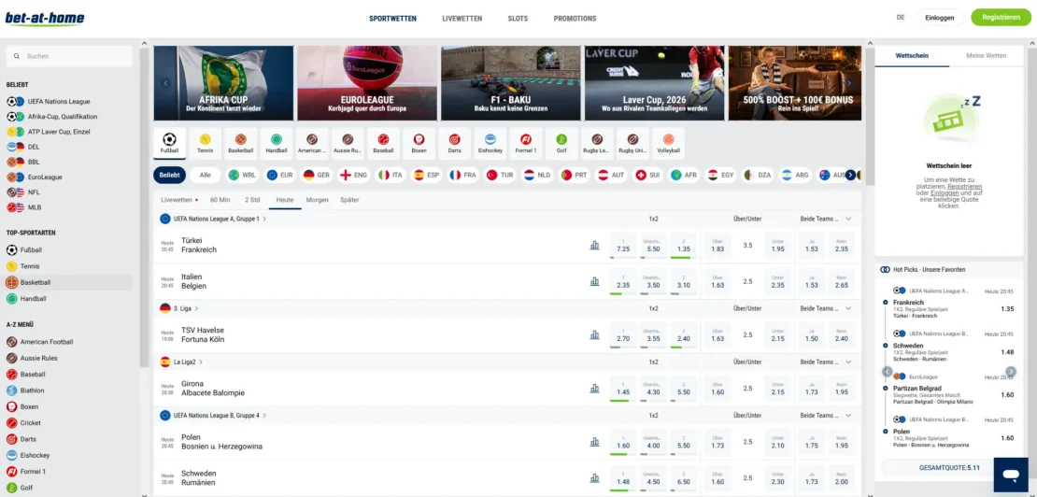Select the Eishockey sport icon tile
The width and height of the screenshot is (1037, 497).
(490, 144)
